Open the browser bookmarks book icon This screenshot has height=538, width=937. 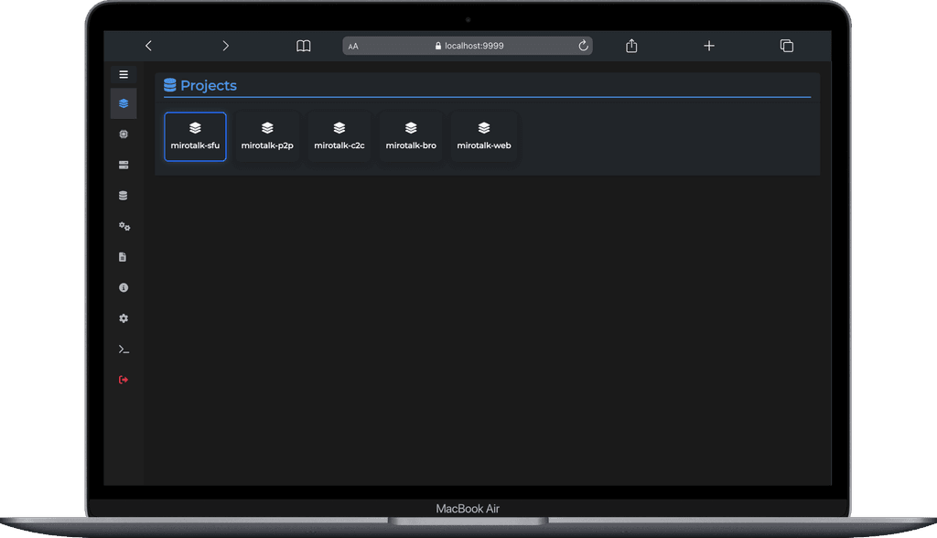coord(304,46)
